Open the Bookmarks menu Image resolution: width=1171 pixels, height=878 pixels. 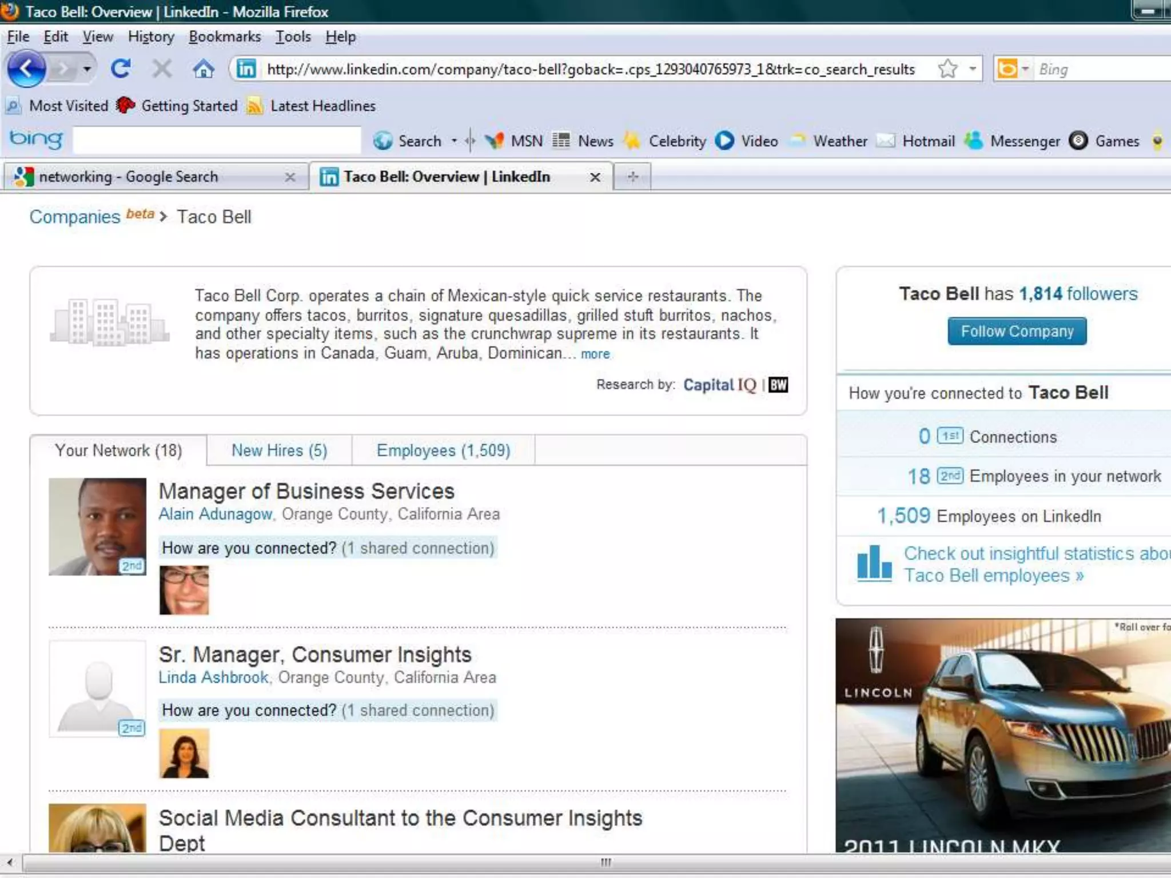tap(225, 37)
